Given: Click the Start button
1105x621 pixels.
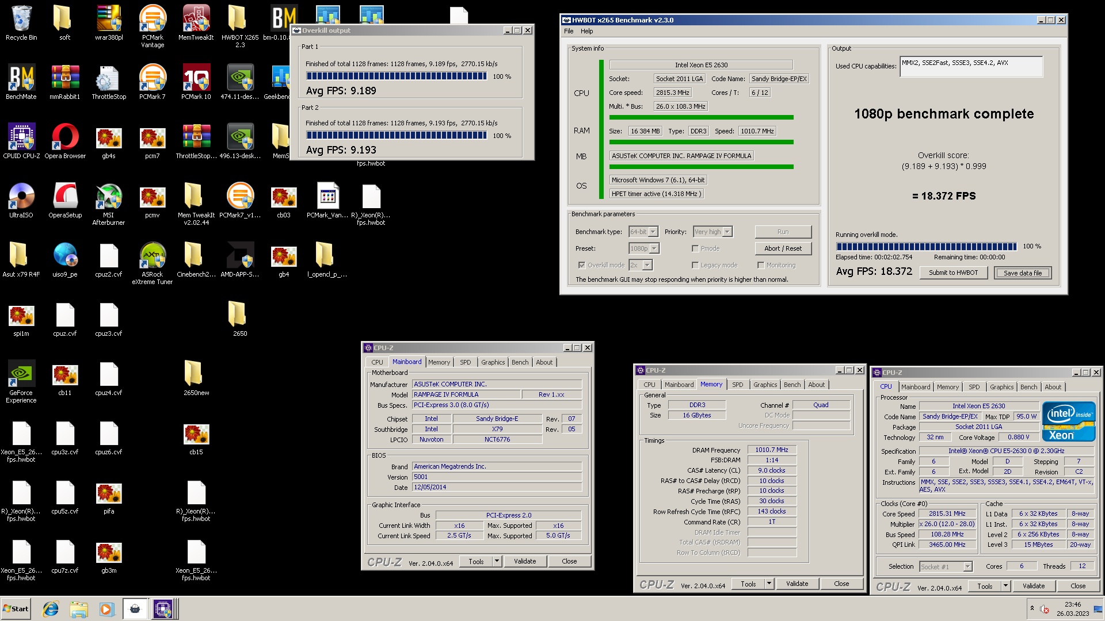Looking at the screenshot, I should 16,609.
